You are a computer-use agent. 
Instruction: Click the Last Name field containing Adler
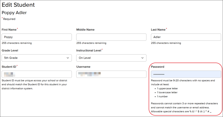186,37
